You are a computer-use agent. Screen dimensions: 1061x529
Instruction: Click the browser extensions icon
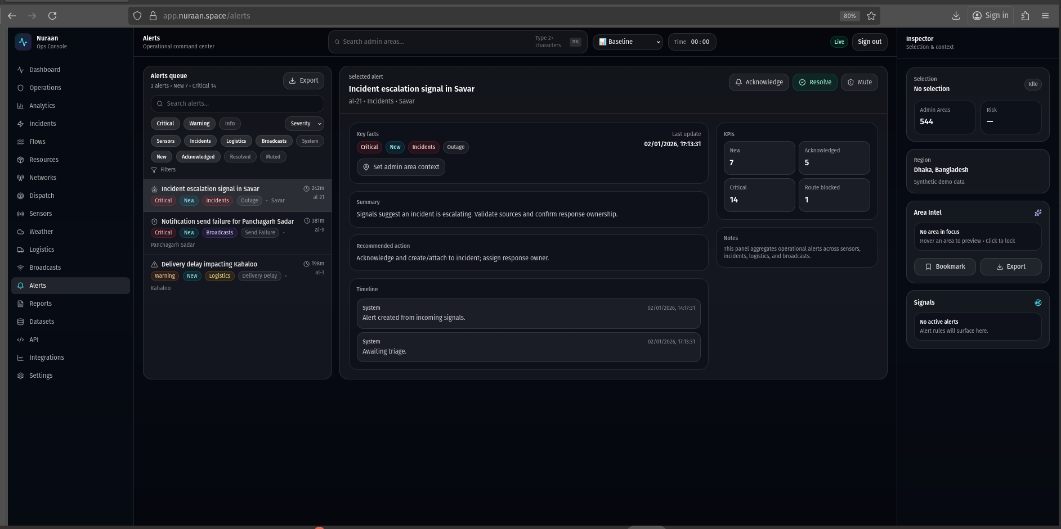click(x=1024, y=16)
